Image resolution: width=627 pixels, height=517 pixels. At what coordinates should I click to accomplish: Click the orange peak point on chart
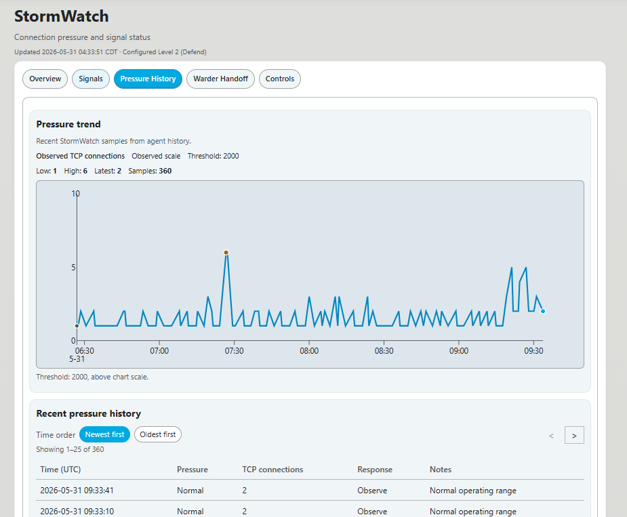point(226,253)
